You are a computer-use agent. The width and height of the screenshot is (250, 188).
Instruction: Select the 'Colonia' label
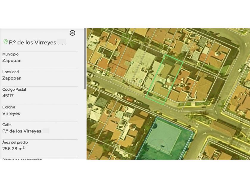point(9,107)
